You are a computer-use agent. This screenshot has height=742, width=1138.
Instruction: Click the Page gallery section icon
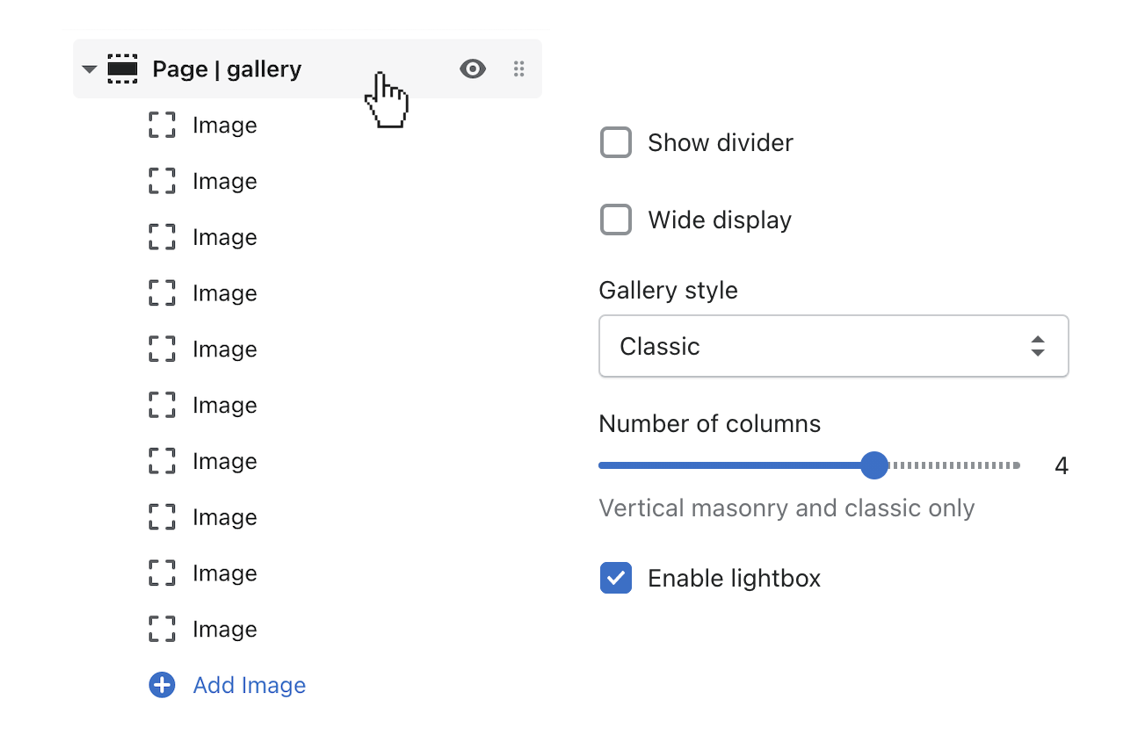(x=122, y=68)
